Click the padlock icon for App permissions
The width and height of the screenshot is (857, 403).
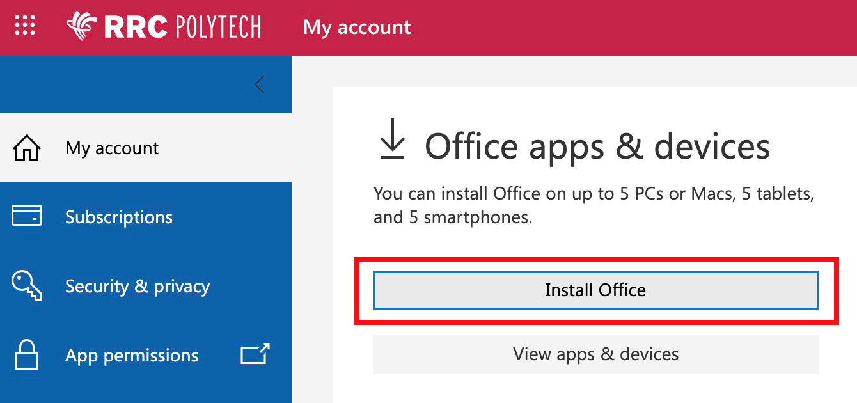pos(27,355)
